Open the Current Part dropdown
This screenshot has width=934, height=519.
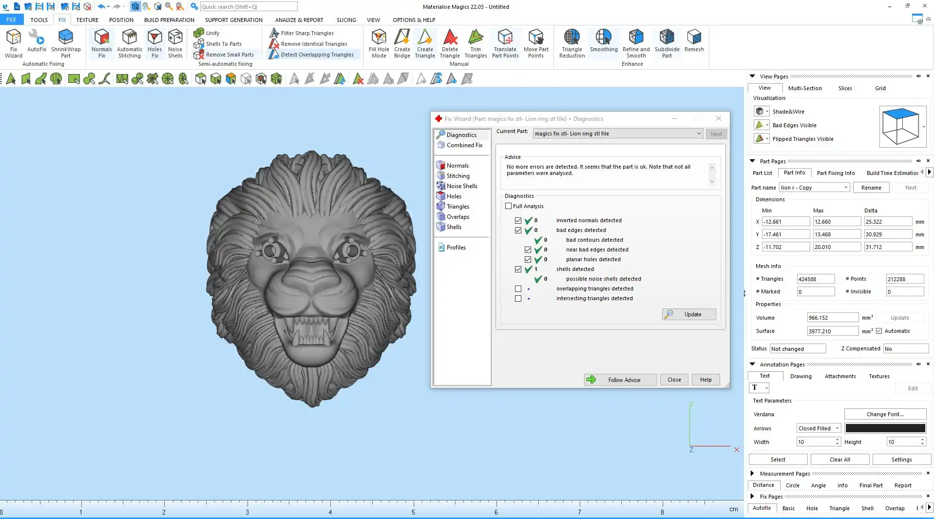[698, 134]
